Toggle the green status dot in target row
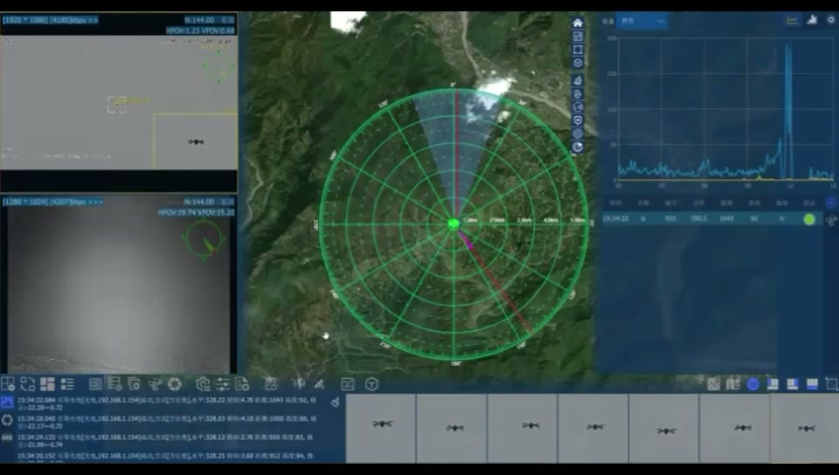Viewport: 839px width, 475px height. 809,218
